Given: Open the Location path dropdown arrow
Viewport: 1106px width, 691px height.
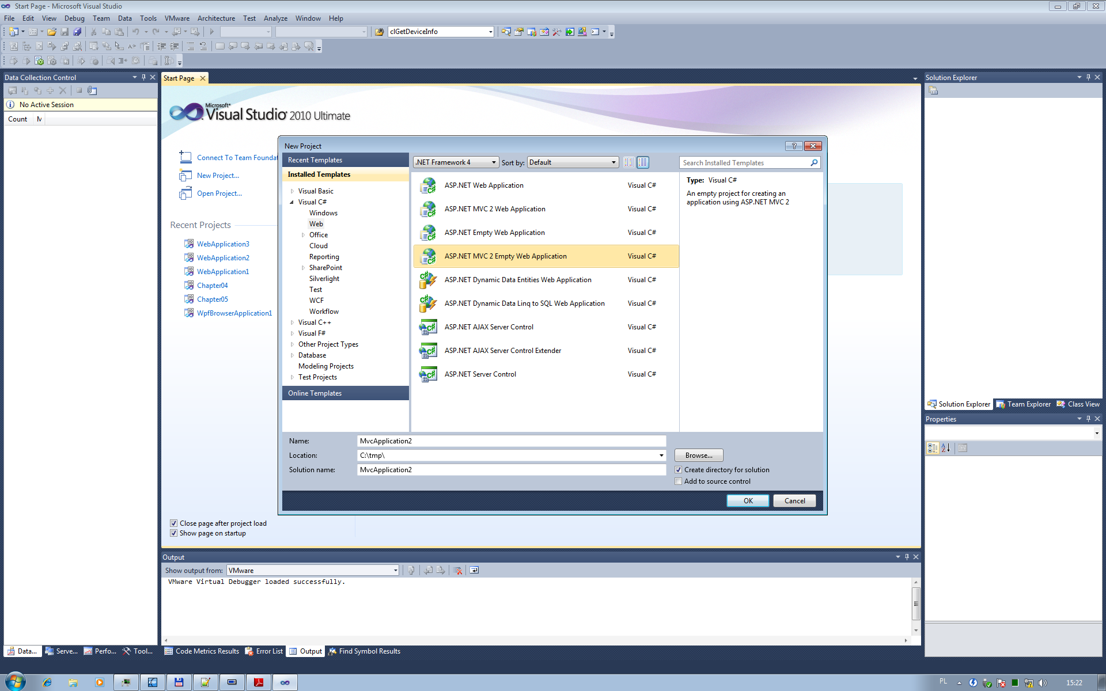Looking at the screenshot, I should click(x=661, y=455).
